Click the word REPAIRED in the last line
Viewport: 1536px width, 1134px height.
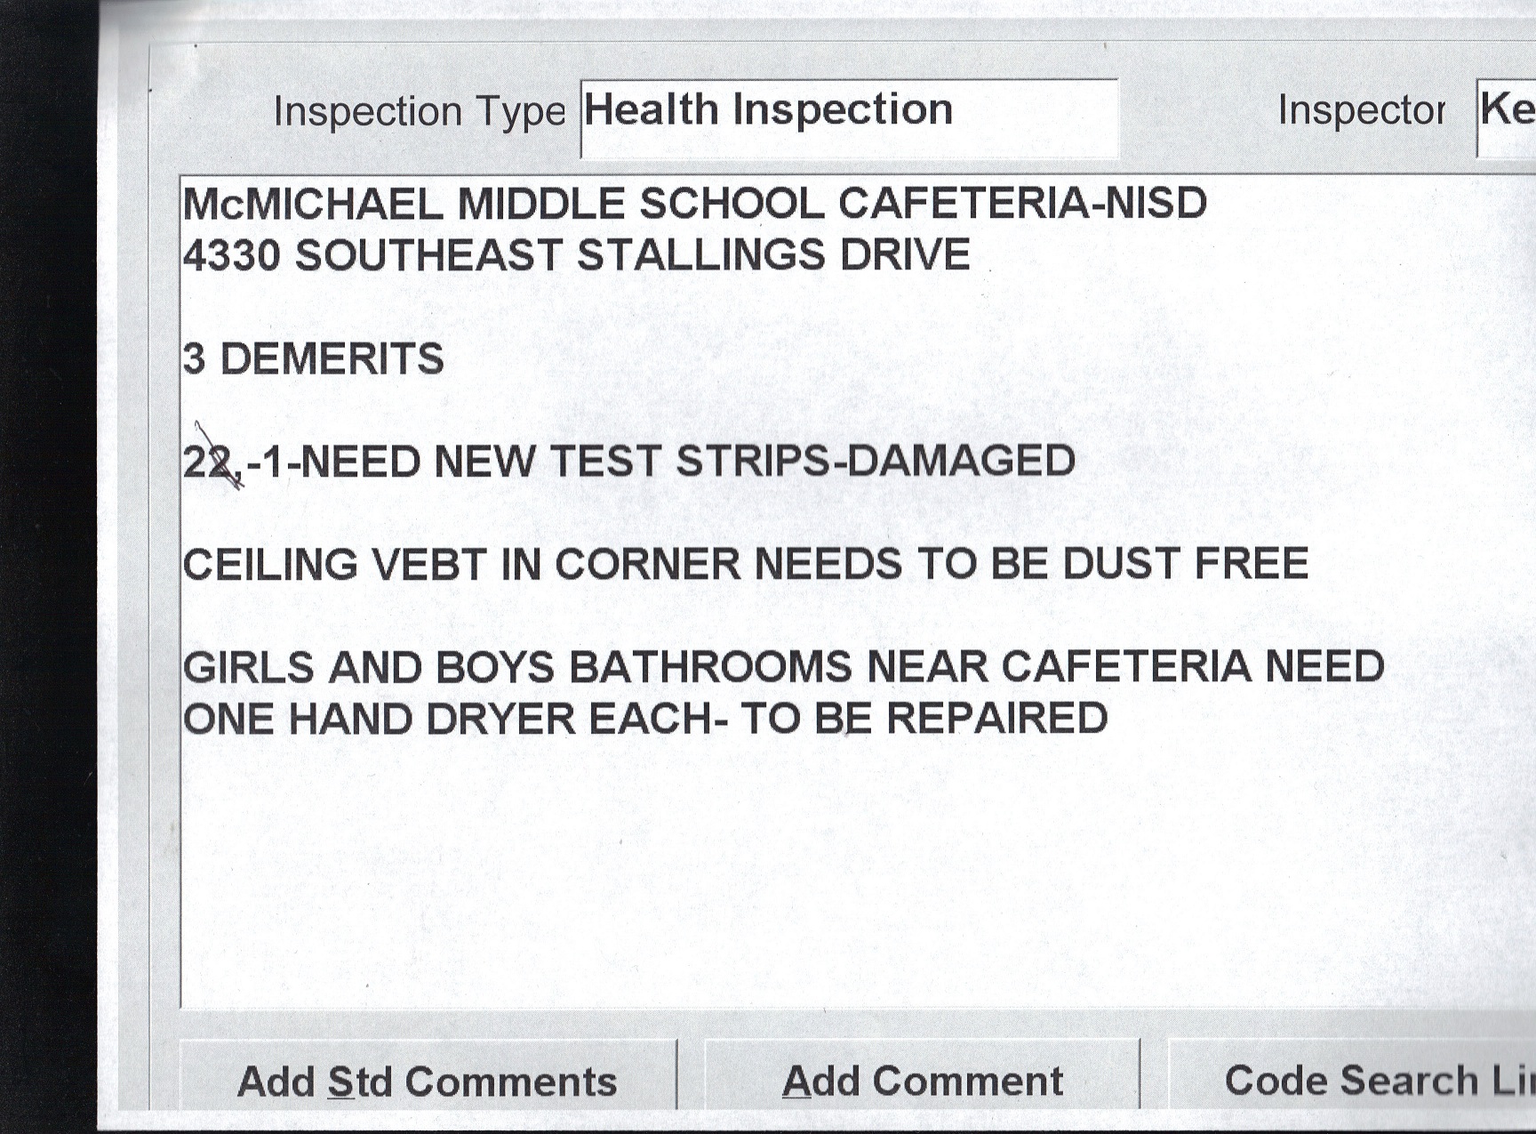point(996,719)
